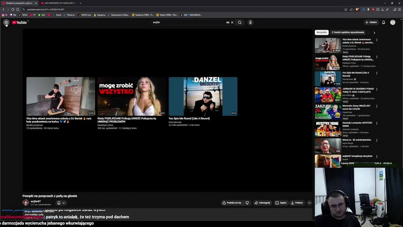Click the Udostępnij share button
This screenshot has width=403, height=227.
[262, 203]
